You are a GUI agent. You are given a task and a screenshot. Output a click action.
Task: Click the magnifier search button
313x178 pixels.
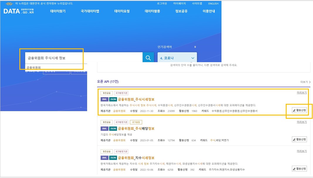click(x=148, y=57)
